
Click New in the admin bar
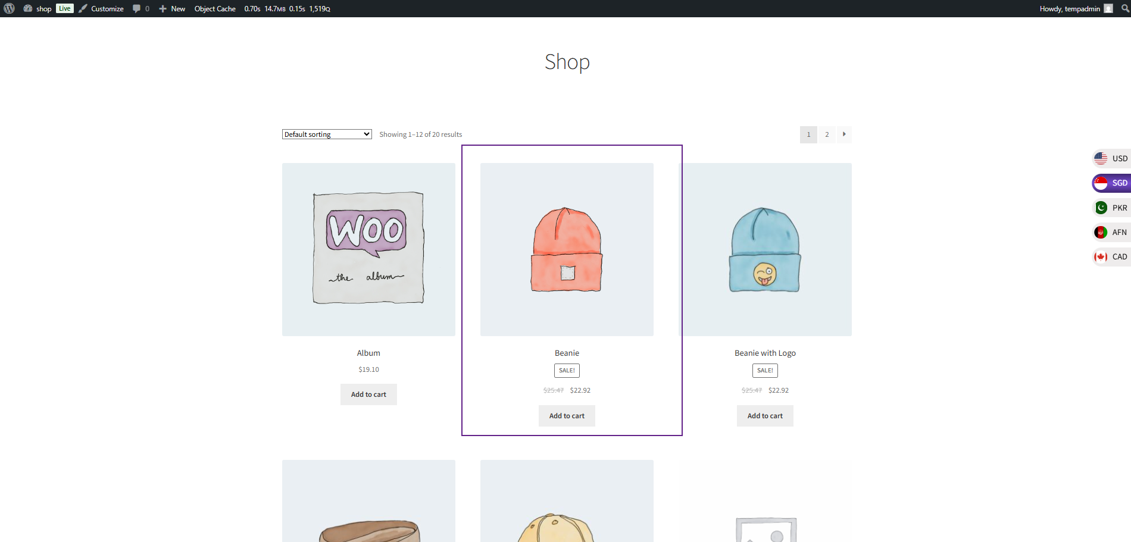172,8
